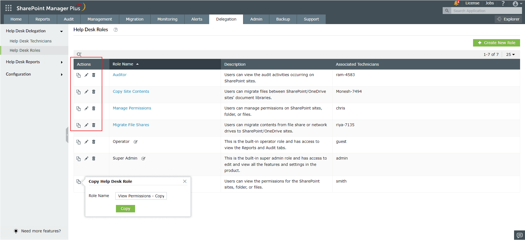Edit the Manage Permissions role
Viewport: 525px width, 240px height.
point(86,108)
